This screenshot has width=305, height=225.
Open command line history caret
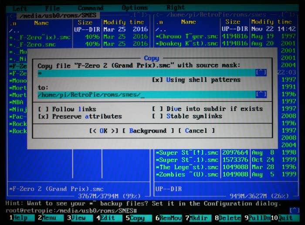click(294, 211)
